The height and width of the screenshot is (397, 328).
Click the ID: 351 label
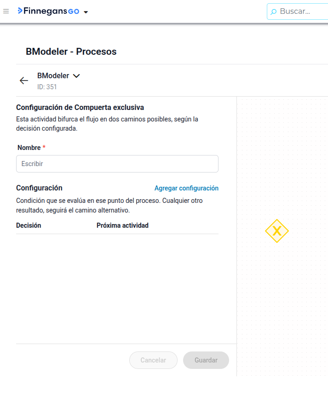tap(47, 87)
